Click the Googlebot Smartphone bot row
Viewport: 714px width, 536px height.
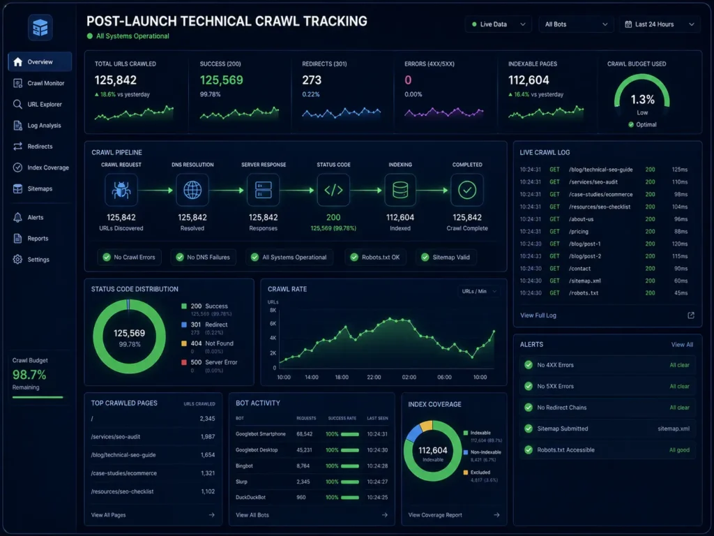click(312, 434)
